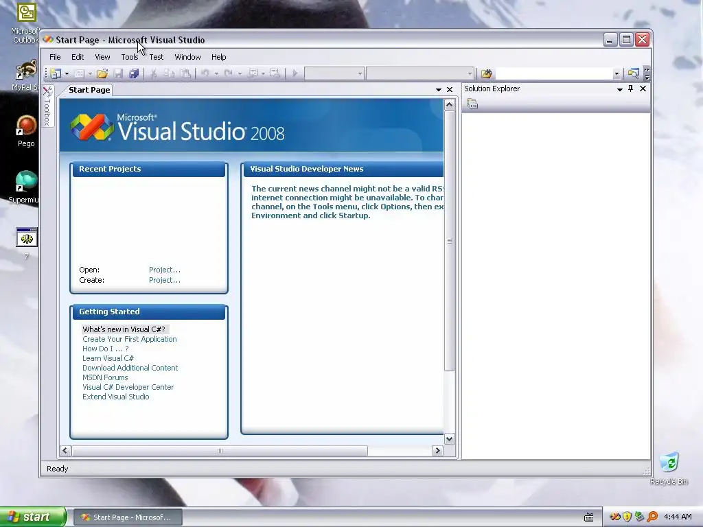The height and width of the screenshot is (527, 703).
Task: Open the Find combo box dropdown arrow
Action: [x=617, y=74]
